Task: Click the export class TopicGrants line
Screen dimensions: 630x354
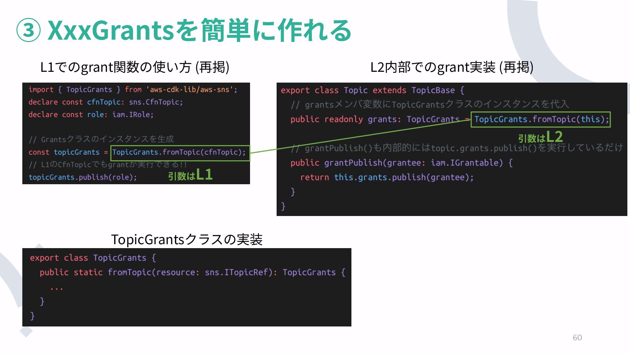Action: [x=93, y=258]
